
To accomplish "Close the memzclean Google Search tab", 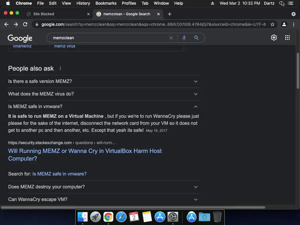I will point(158,14).
